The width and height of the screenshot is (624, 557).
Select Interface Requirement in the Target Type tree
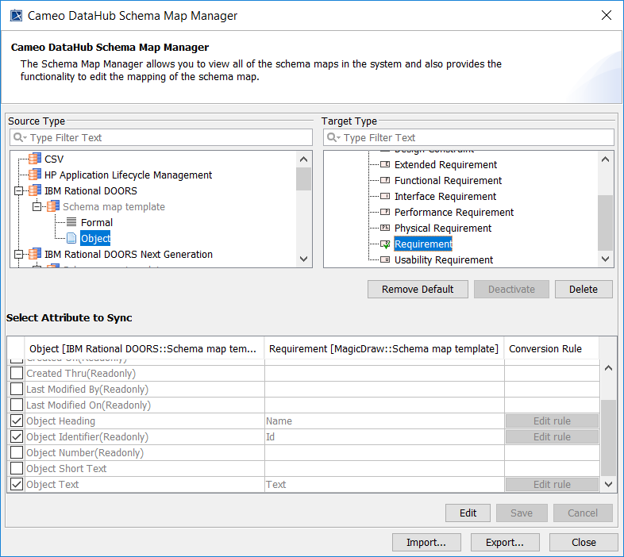445,197
